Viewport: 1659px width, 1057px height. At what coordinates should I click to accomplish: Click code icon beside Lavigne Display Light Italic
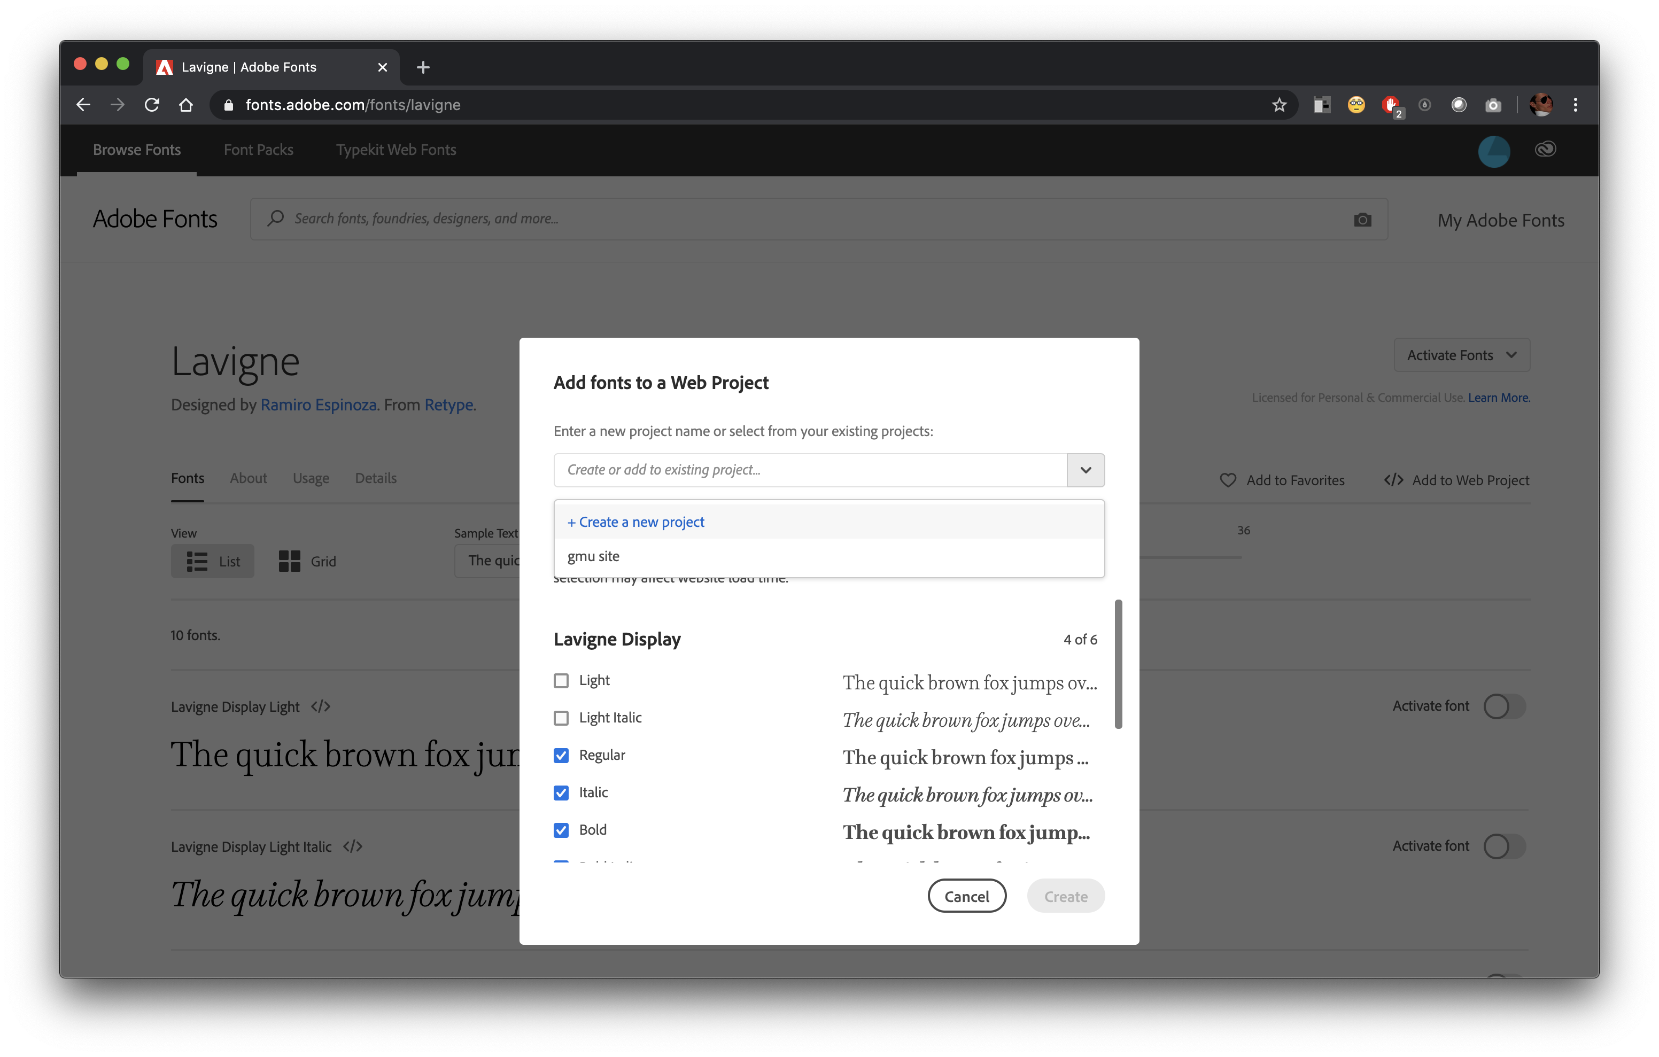tap(353, 846)
